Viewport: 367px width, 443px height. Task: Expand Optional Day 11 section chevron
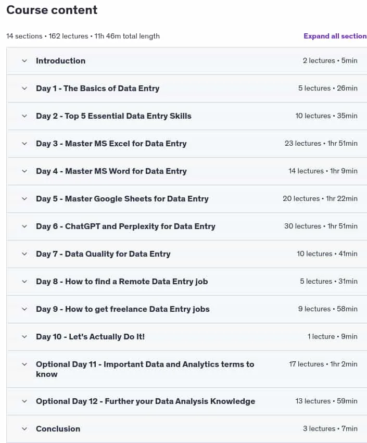coord(24,364)
